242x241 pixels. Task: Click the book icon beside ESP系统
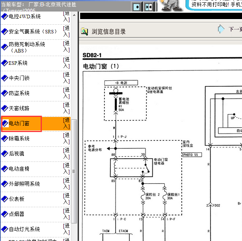click(x=4, y=63)
